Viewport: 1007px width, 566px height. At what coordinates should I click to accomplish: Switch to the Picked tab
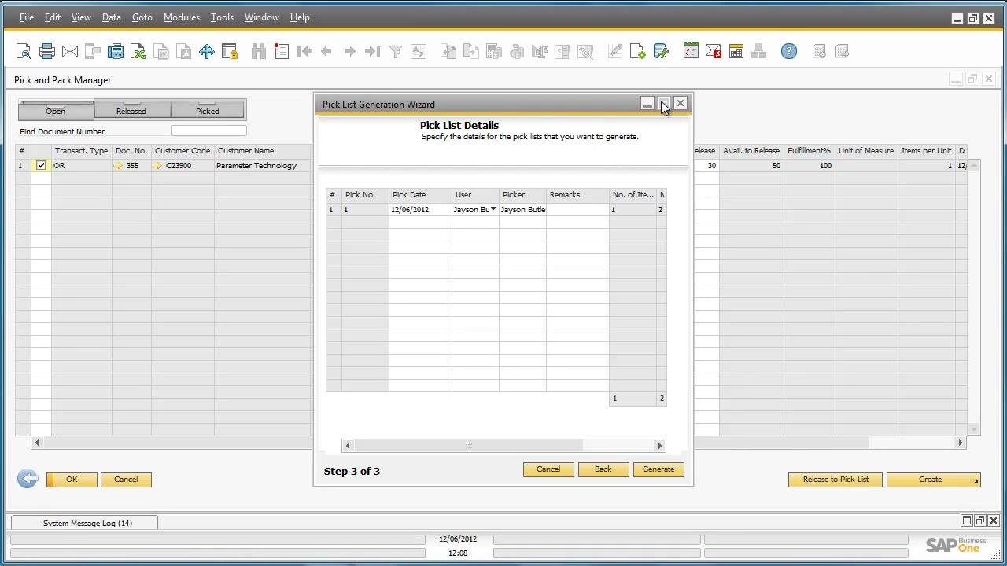(x=208, y=110)
